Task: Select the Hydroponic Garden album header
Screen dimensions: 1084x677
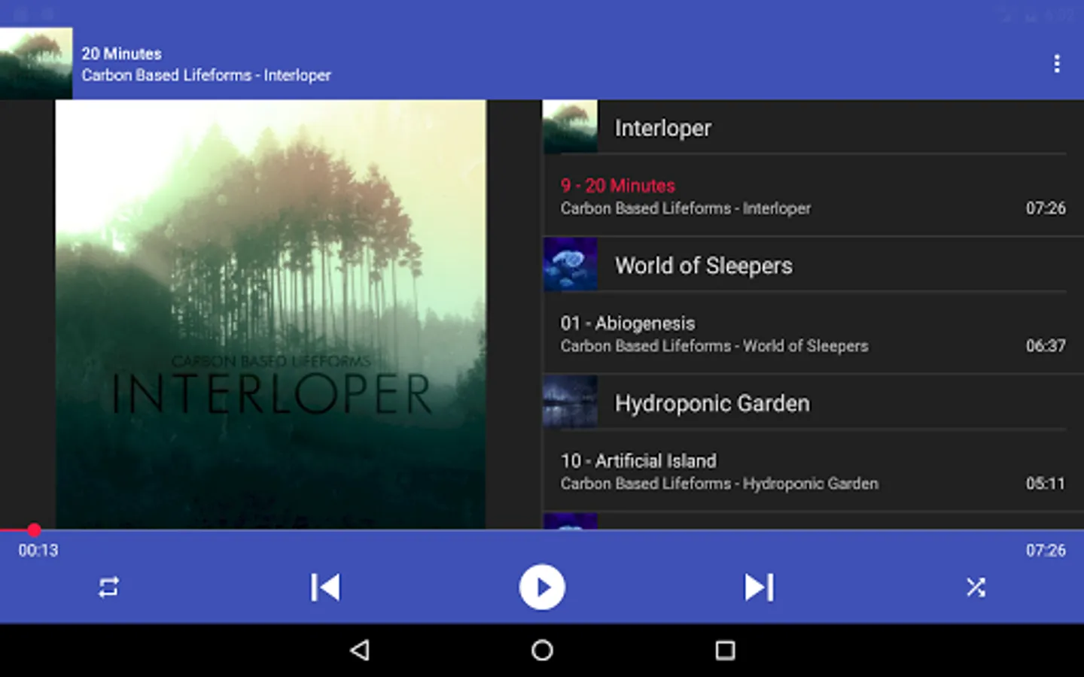Action: (813, 403)
